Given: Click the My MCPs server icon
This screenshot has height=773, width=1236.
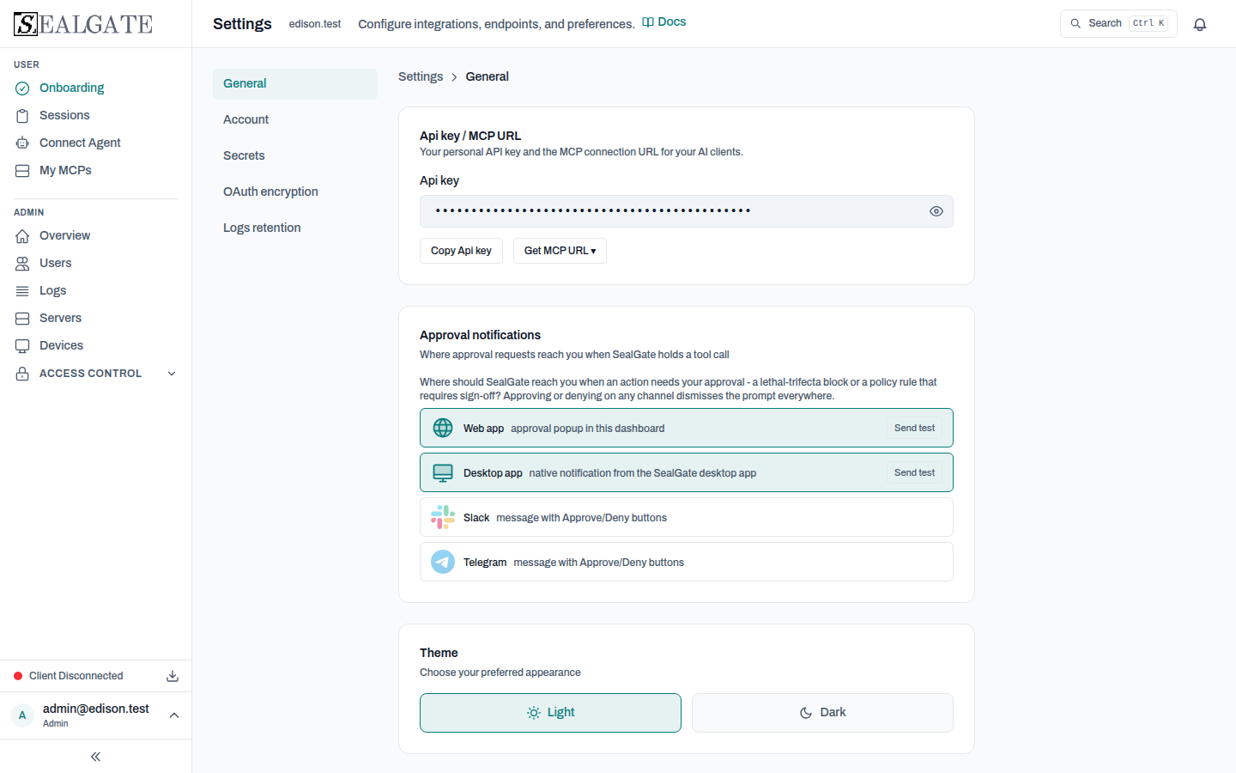Looking at the screenshot, I should tap(22, 170).
